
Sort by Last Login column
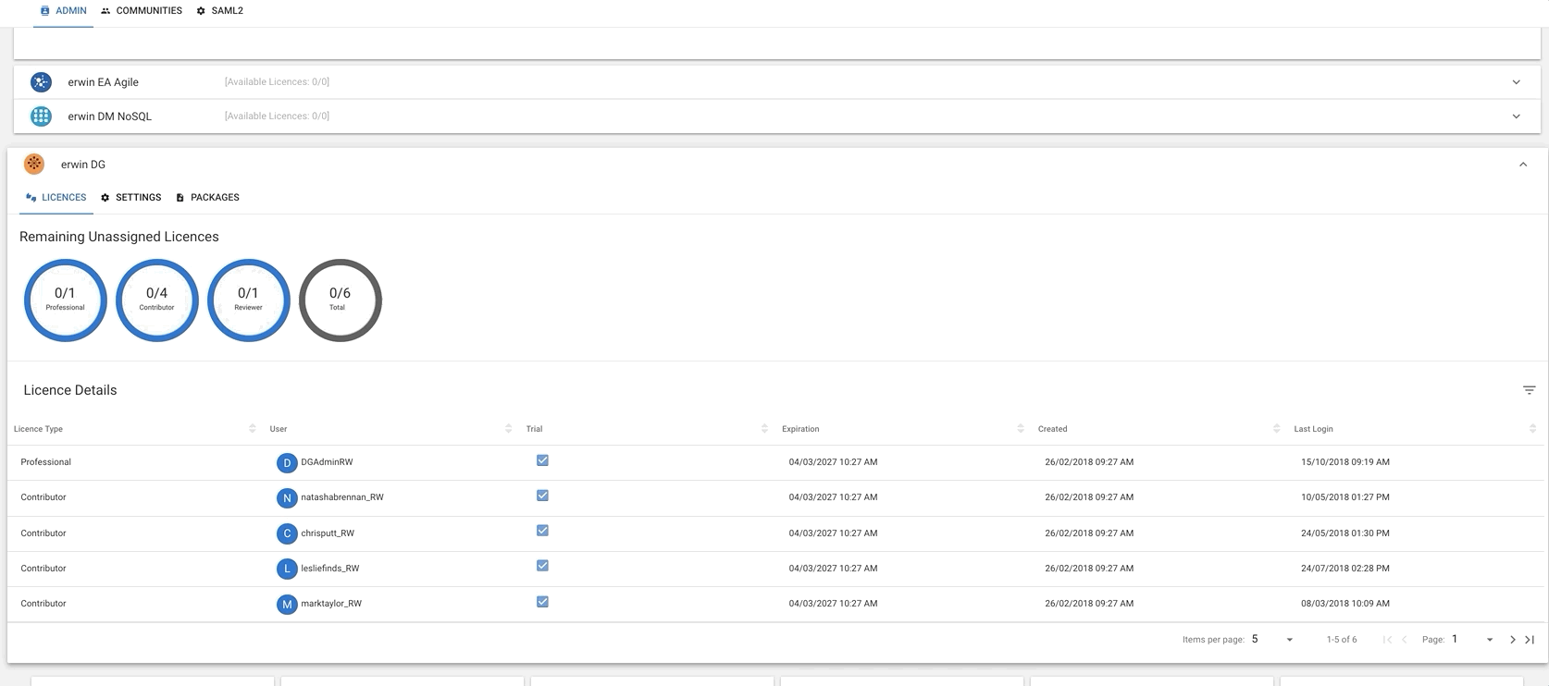tap(1532, 428)
